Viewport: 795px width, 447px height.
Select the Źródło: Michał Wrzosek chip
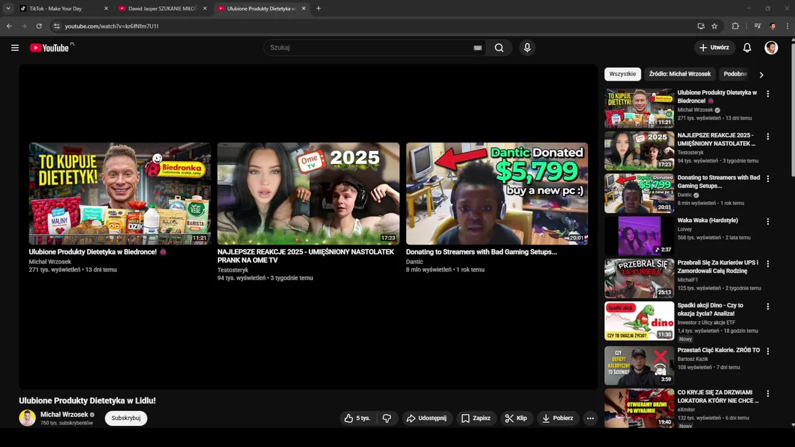[679, 74]
